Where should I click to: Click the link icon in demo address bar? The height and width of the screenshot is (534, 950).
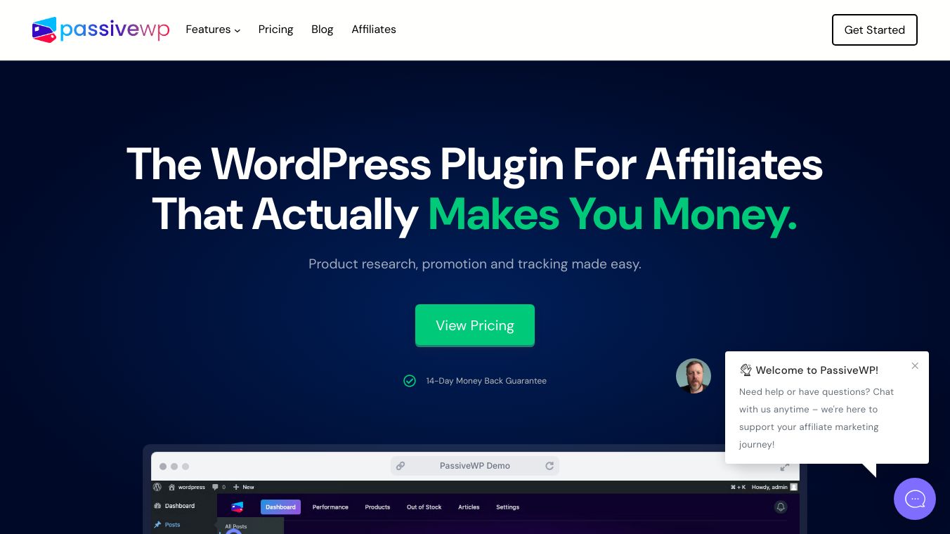click(401, 466)
